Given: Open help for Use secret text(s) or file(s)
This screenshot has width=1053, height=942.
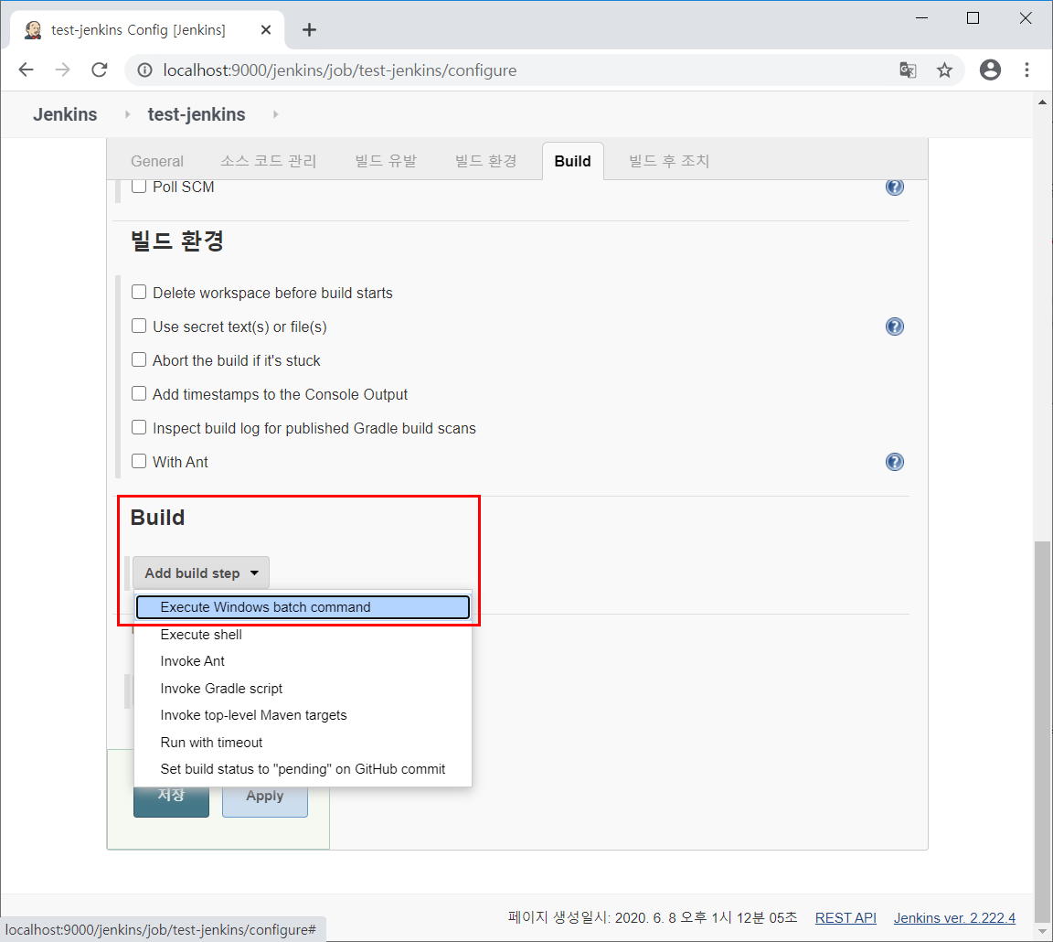Looking at the screenshot, I should click(895, 326).
